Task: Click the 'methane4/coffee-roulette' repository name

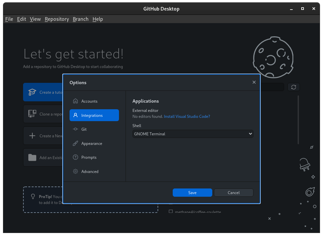Action: pos(198,212)
